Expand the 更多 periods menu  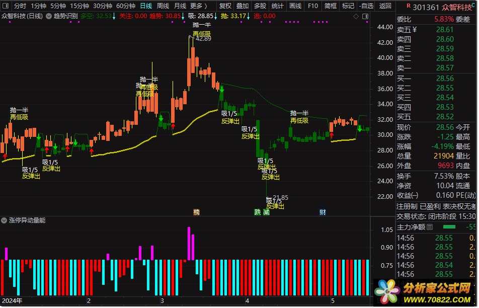pyautogui.click(x=199, y=6)
